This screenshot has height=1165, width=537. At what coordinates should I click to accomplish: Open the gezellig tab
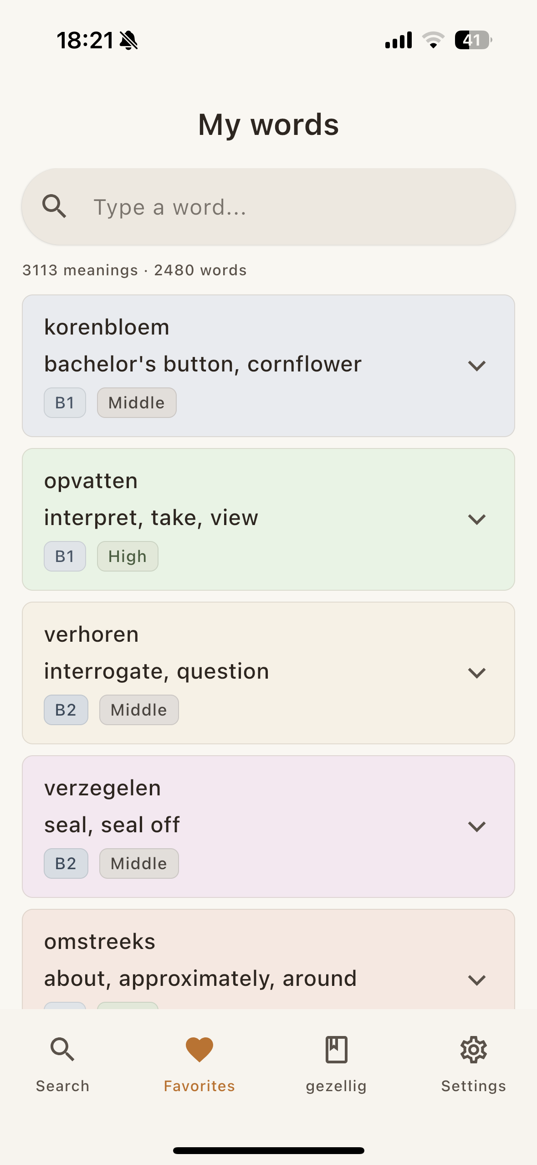(336, 1085)
